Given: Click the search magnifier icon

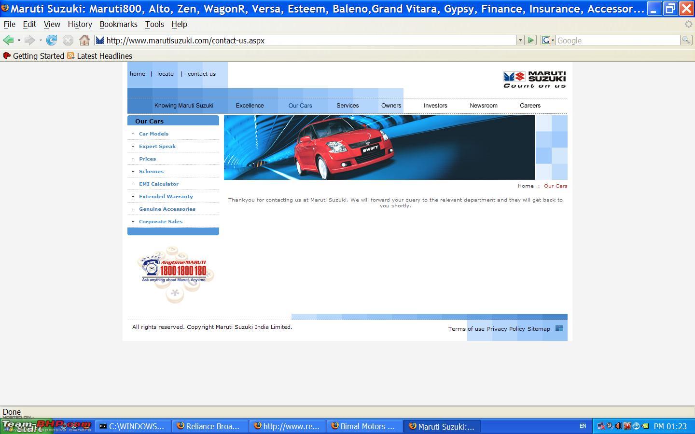Looking at the screenshot, I should click(x=686, y=41).
